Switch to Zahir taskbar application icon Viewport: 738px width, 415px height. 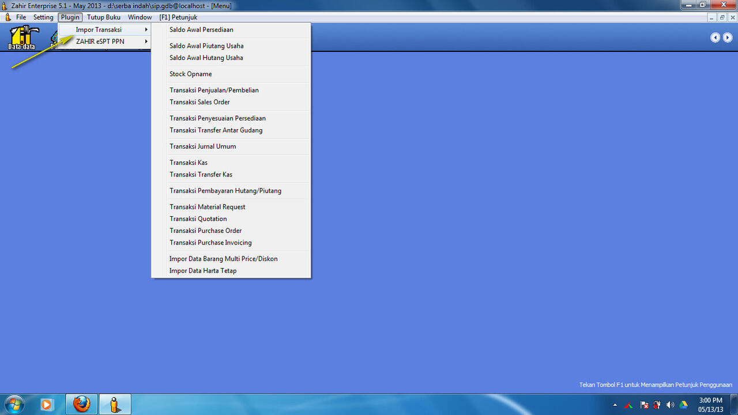click(x=115, y=404)
